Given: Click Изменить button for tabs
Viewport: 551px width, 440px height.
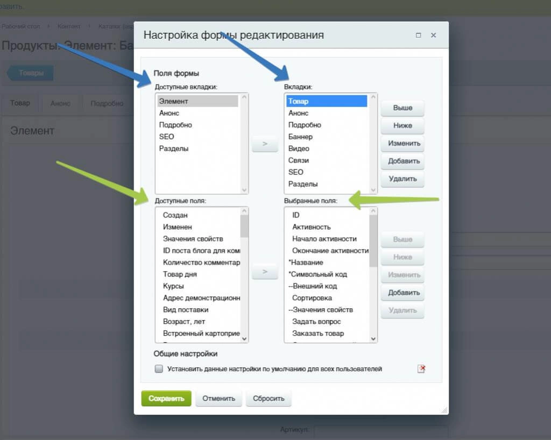Looking at the screenshot, I should click(402, 143).
